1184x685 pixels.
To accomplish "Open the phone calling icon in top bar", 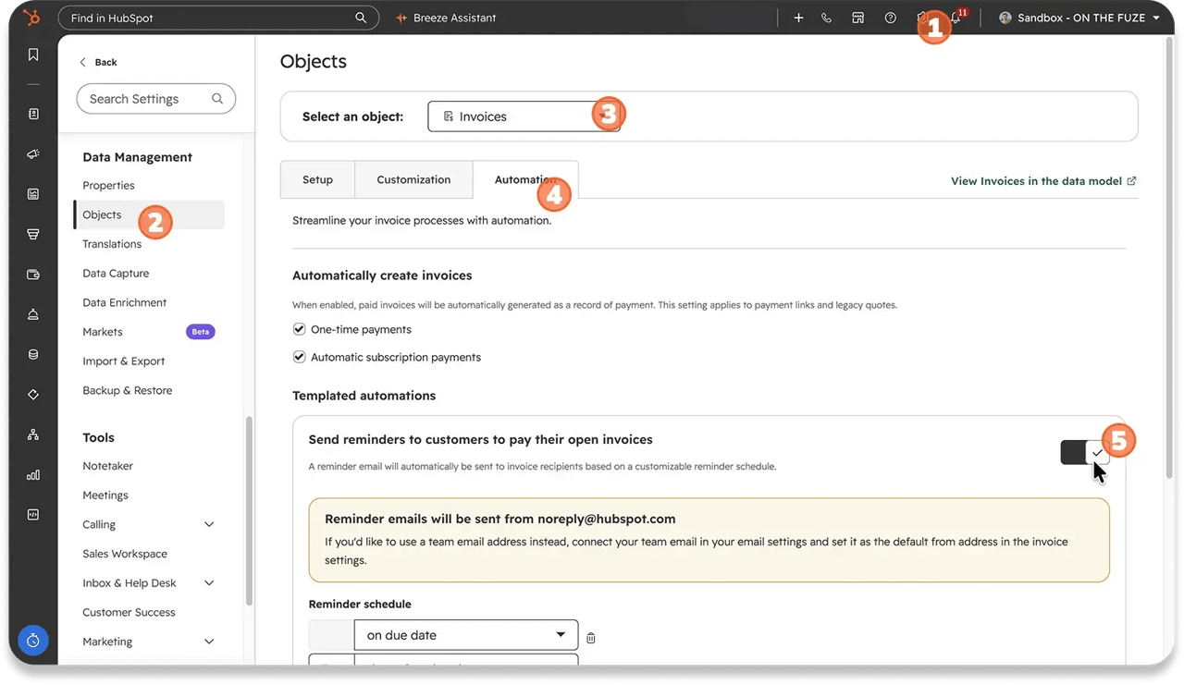I will [826, 18].
